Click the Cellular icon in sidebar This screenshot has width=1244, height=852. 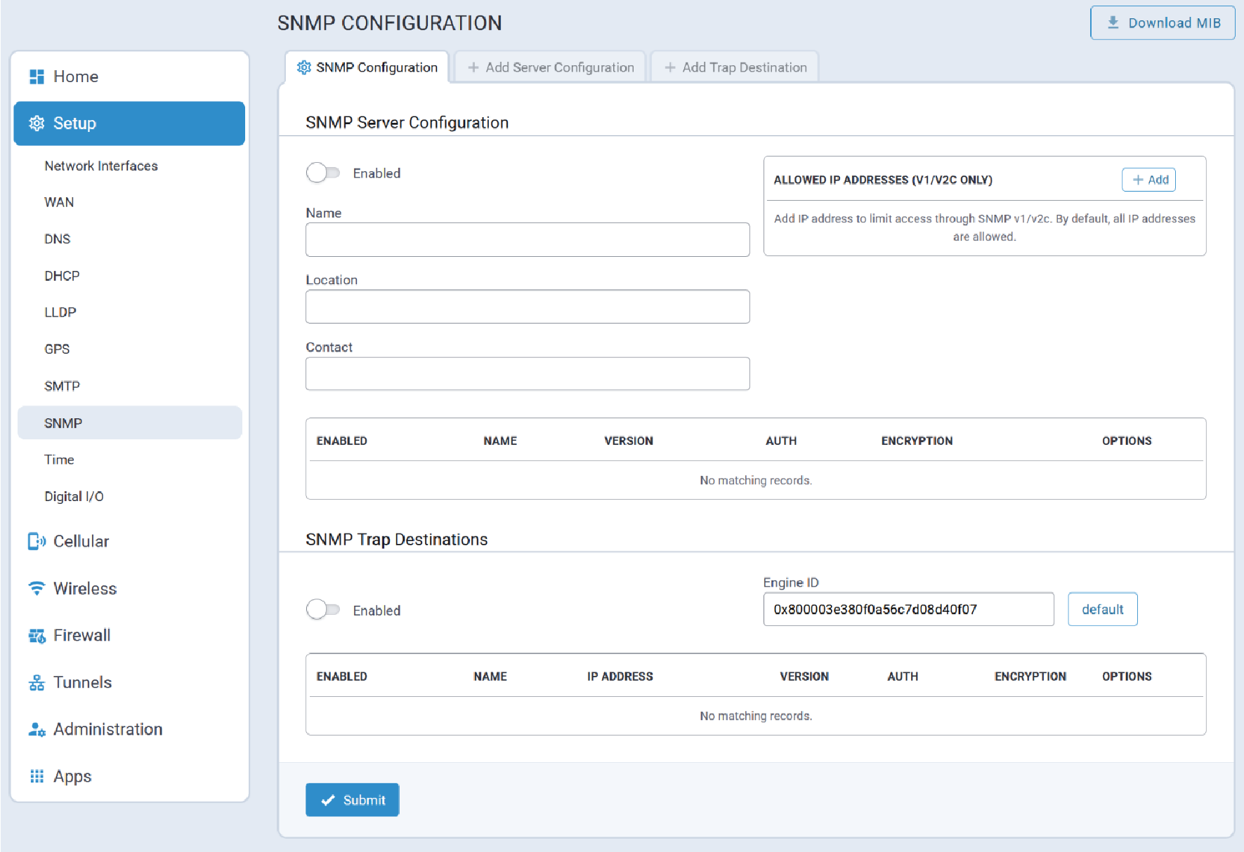click(37, 541)
